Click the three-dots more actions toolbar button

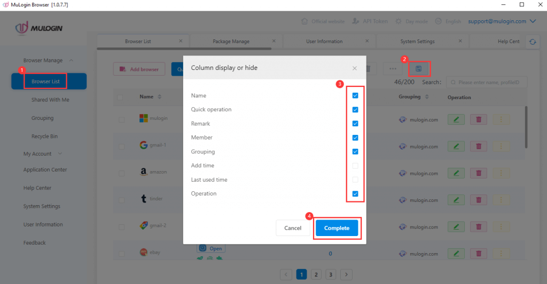point(393,69)
